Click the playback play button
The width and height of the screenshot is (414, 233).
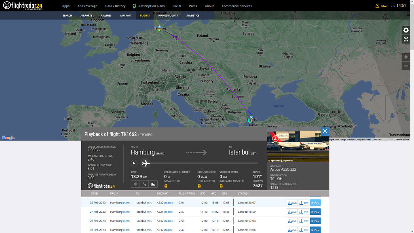(134, 163)
